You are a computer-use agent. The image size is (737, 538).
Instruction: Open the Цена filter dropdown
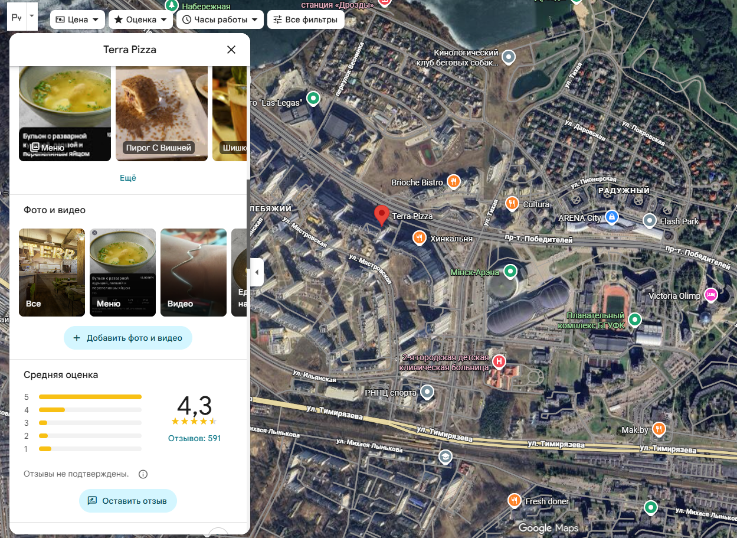pyautogui.click(x=77, y=19)
